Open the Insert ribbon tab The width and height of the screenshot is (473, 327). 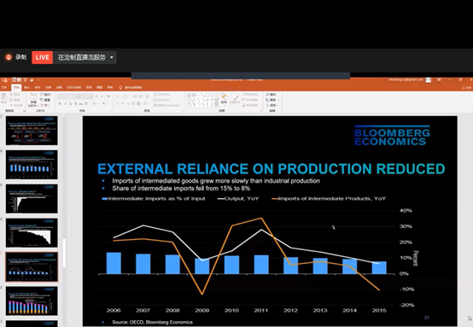coord(27,87)
